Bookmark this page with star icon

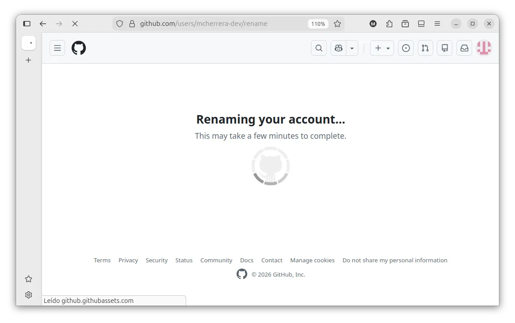click(337, 24)
